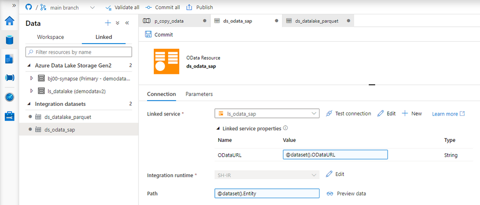The width and height of the screenshot is (480, 205).
Task: Open the Connection tab
Action: coord(161,94)
